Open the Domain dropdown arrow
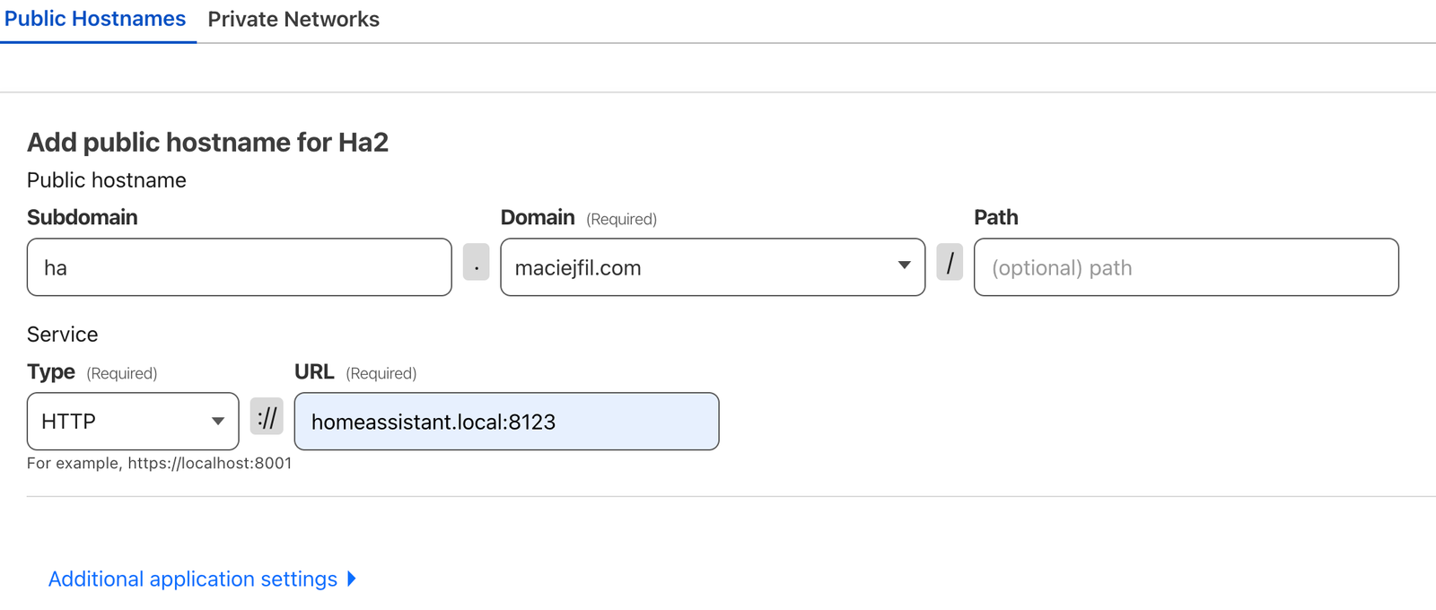This screenshot has height=610, width=1436. tap(904, 266)
